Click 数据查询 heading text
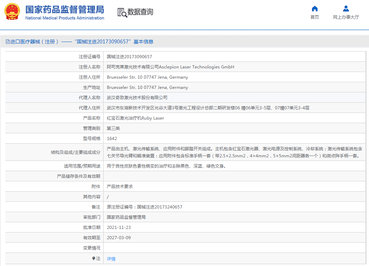This screenshot has height=266, width=369. [x=140, y=12]
